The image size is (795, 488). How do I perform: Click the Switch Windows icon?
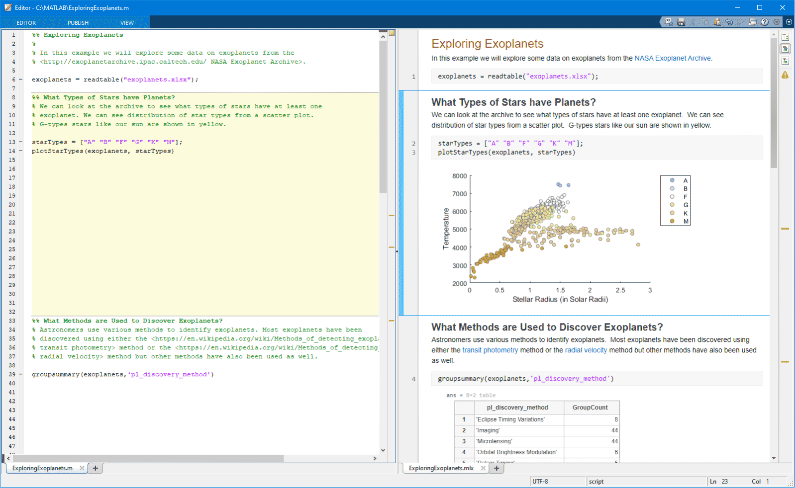pyautogui.click(x=753, y=22)
